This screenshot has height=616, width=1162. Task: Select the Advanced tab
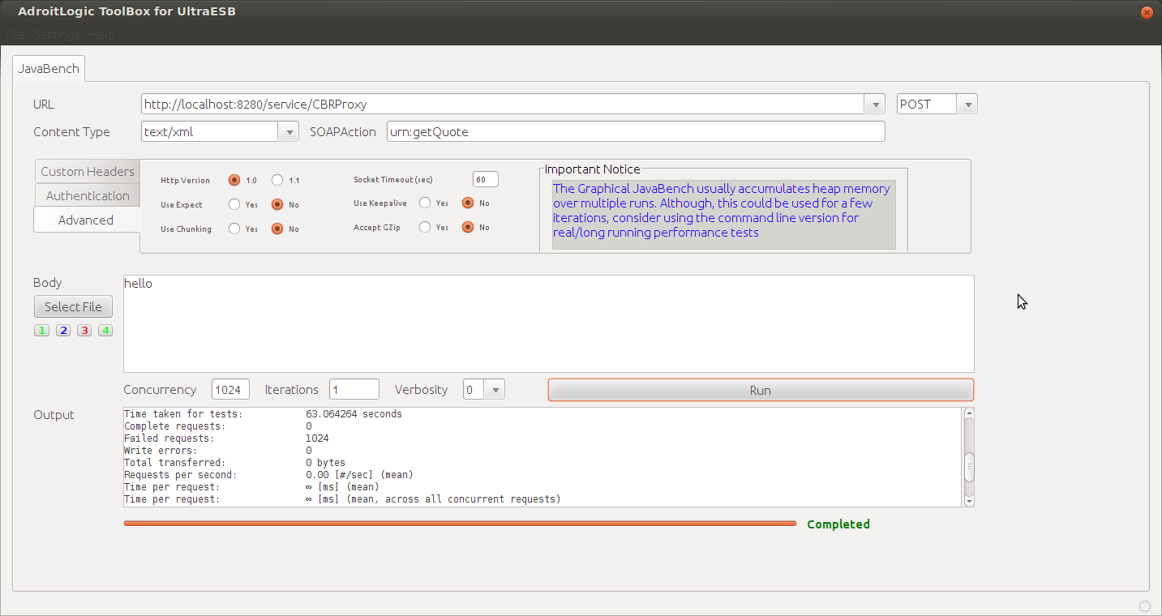tap(86, 220)
